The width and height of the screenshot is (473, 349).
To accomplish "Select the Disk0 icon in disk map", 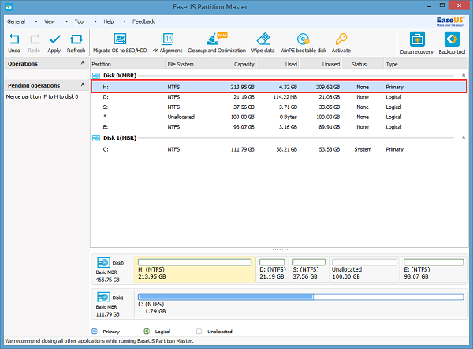I will click(x=103, y=262).
